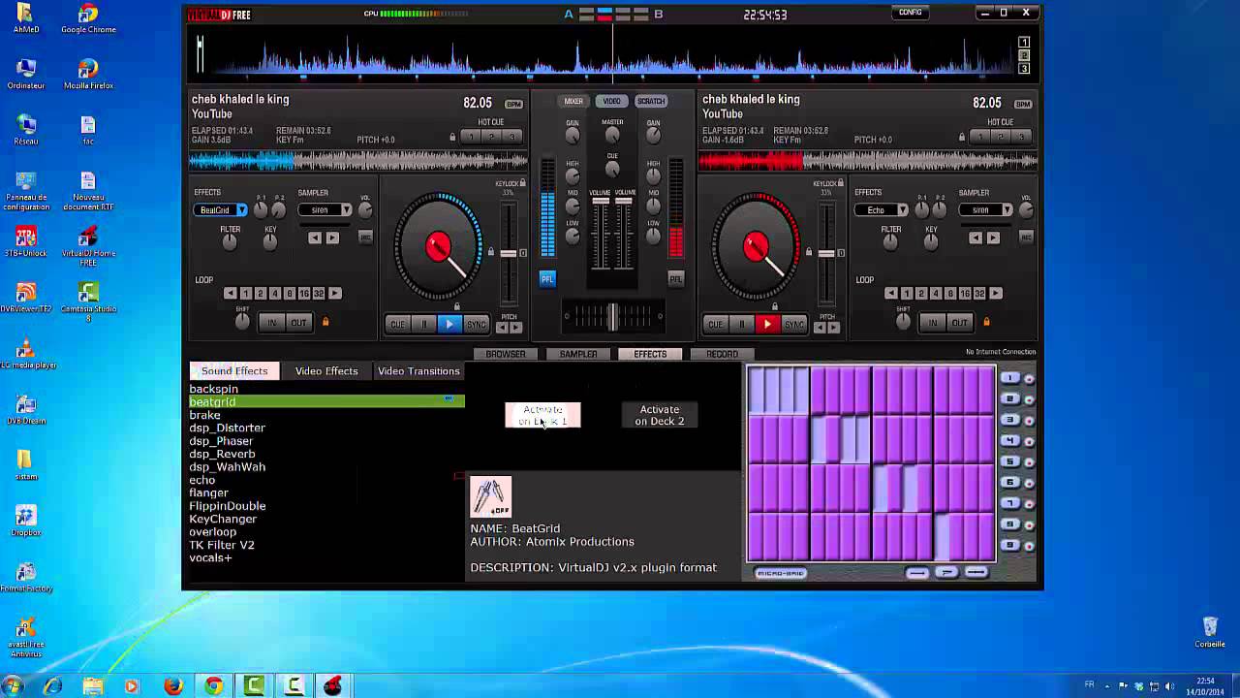The height and width of the screenshot is (698, 1240).
Task: Set loop IN point on left deck
Action: coord(272,323)
